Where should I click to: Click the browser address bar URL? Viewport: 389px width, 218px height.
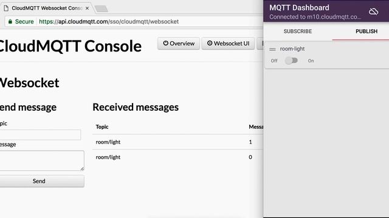(x=109, y=22)
